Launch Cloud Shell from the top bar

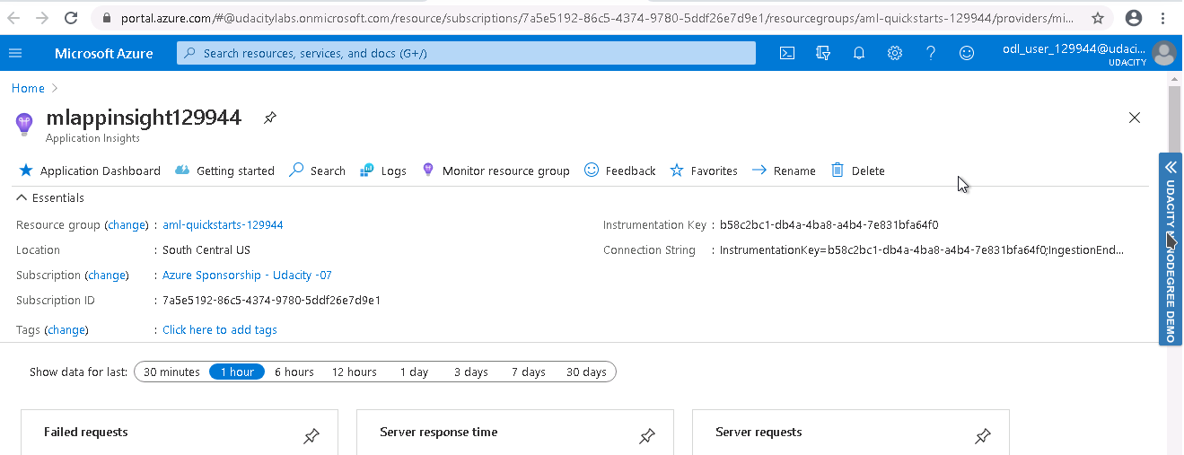point(787,53)
